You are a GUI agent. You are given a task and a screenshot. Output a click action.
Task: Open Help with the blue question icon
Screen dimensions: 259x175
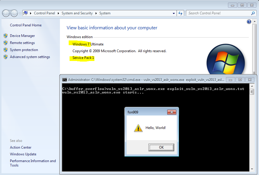pos(249,22)
